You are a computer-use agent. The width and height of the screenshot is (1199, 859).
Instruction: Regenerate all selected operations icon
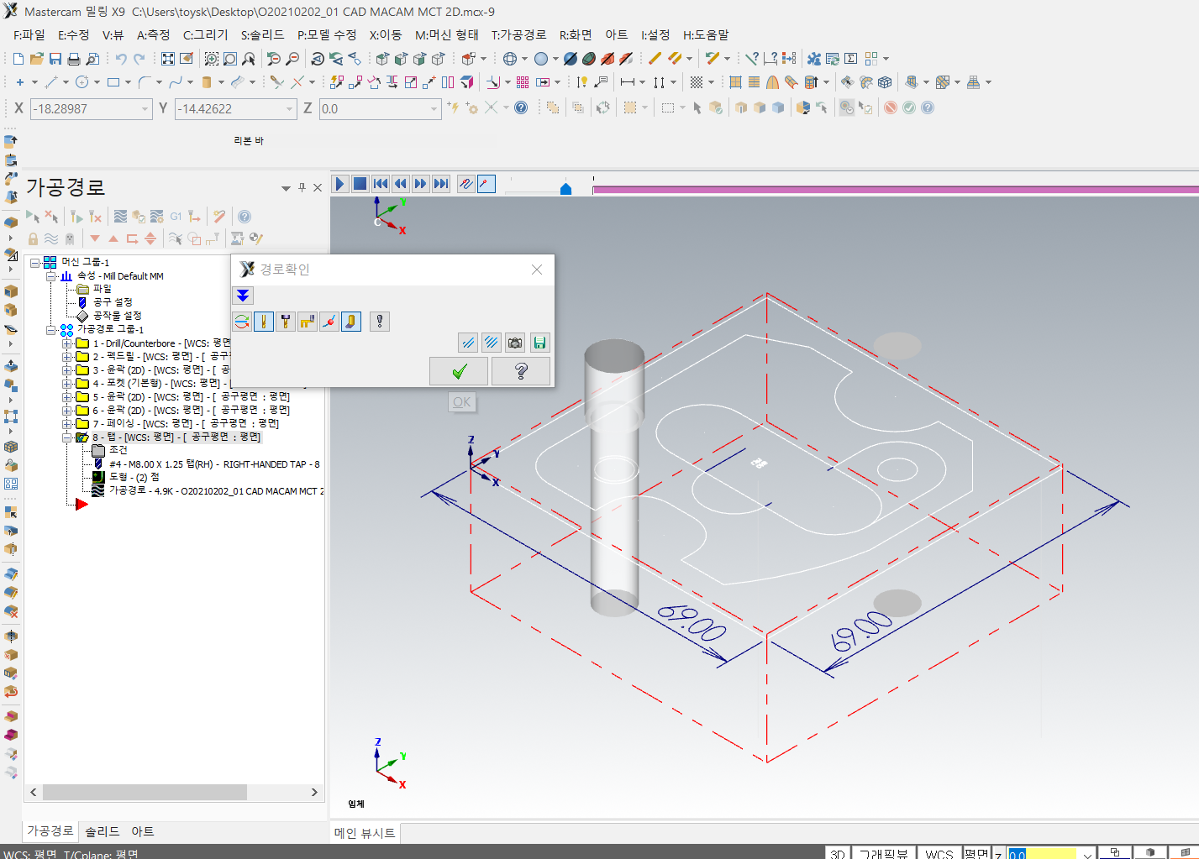pos(76,217)
